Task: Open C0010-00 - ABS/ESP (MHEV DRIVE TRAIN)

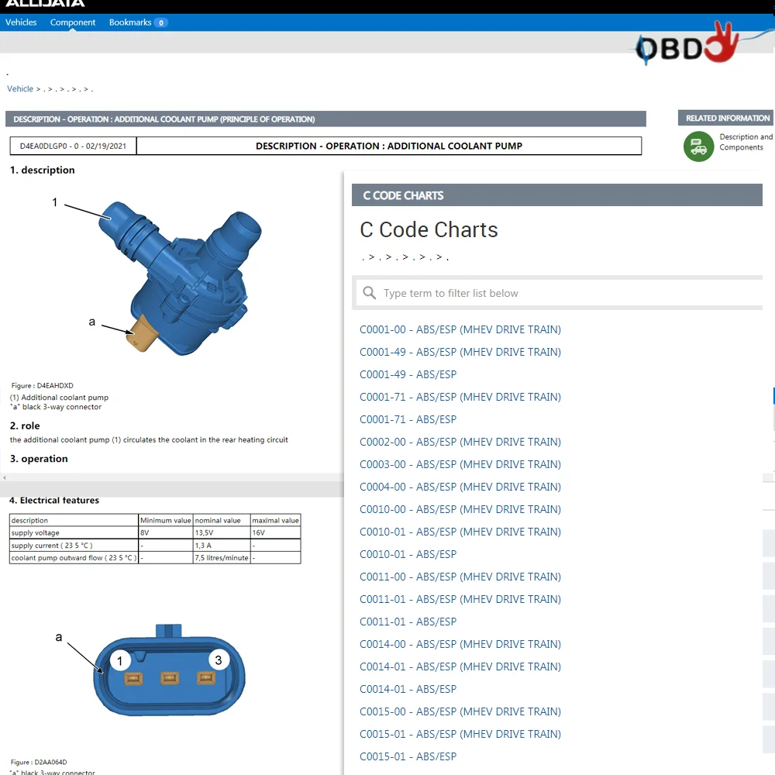Action: [x=460, y=510]
